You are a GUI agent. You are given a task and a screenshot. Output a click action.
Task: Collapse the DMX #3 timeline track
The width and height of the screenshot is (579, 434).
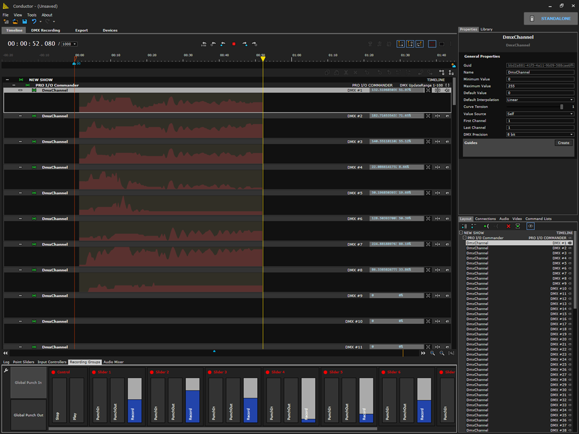coord(20,142)
